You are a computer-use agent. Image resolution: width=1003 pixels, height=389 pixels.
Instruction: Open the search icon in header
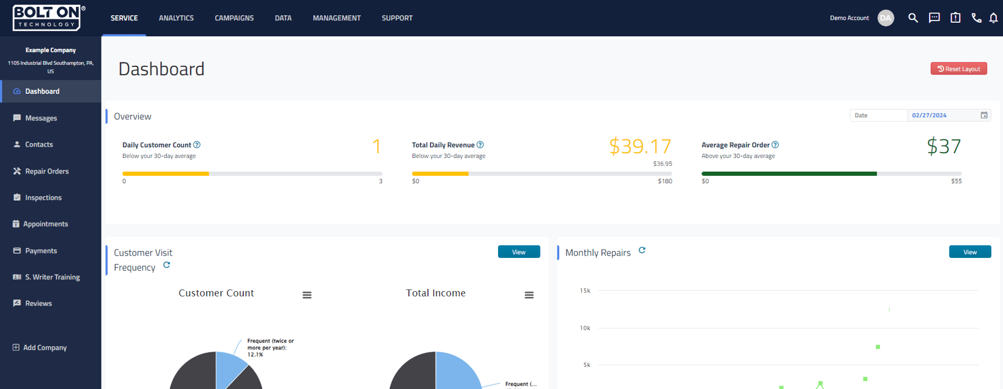(x=913, y=18)
